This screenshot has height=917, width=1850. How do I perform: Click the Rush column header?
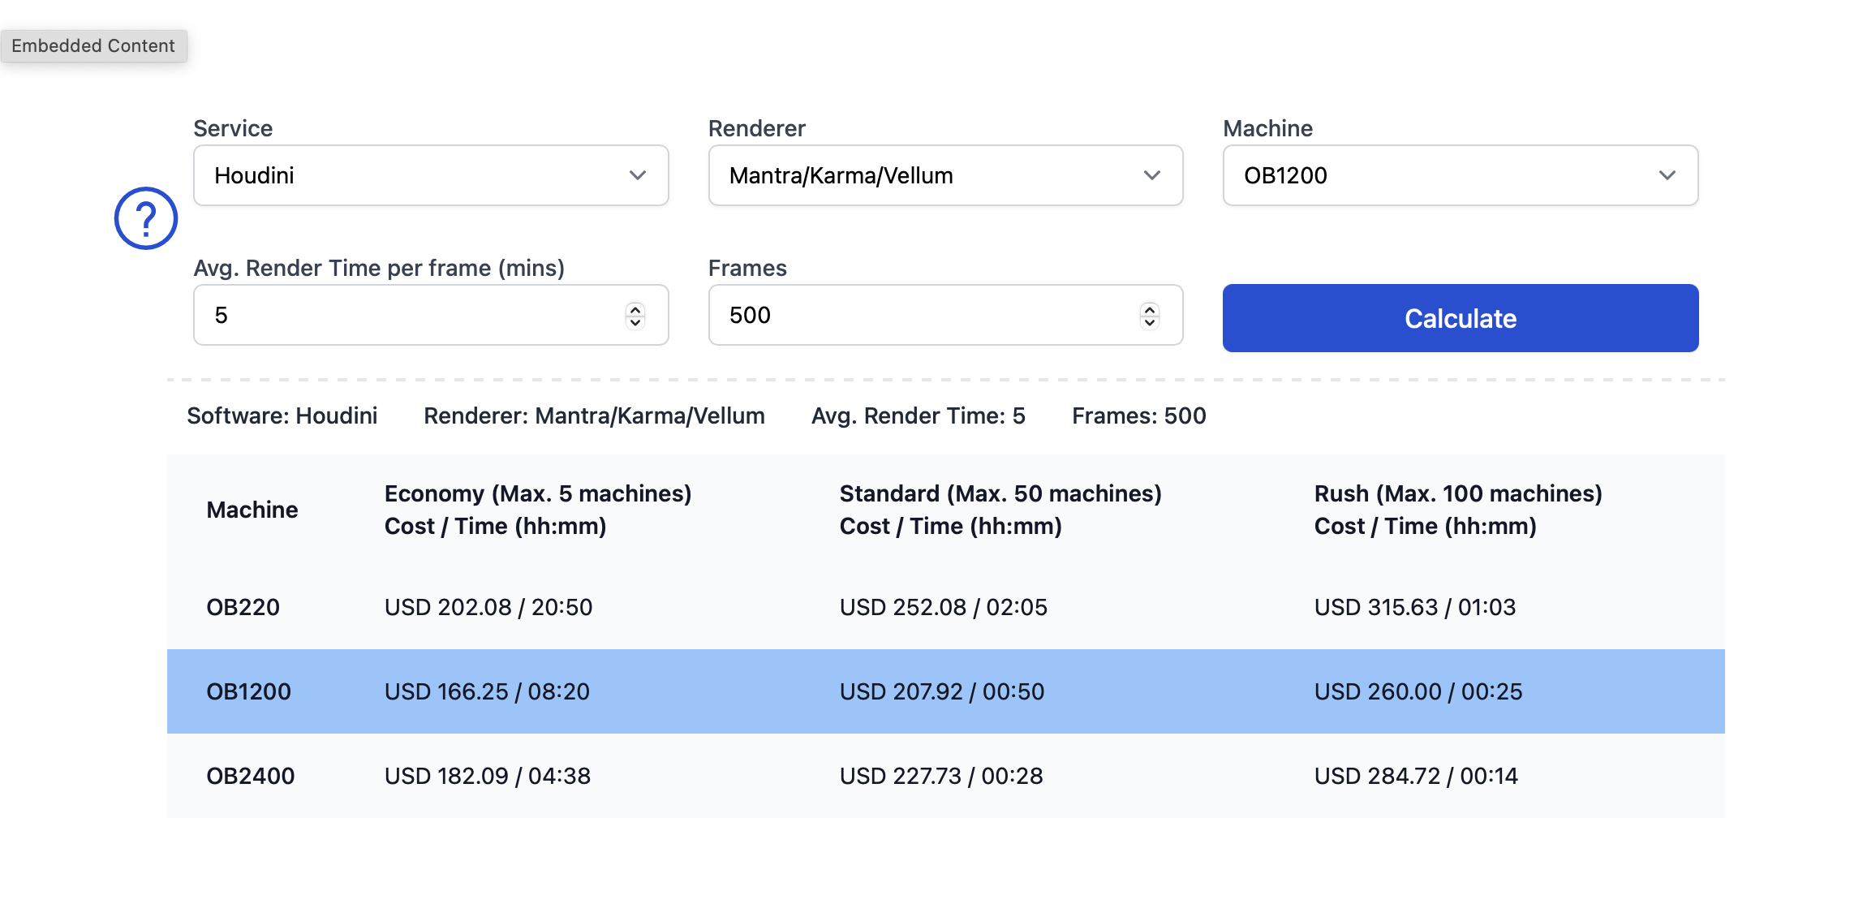point(1458,510)
